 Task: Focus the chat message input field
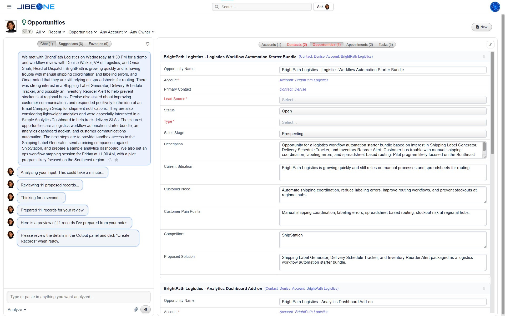point(78,297)
